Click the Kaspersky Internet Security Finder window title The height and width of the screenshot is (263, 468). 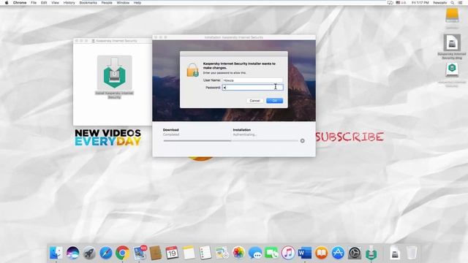pyautogui.click(x=116, y=41)
